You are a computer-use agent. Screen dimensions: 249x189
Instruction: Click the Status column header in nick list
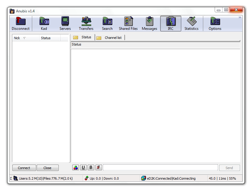click(x=50, y=38)
